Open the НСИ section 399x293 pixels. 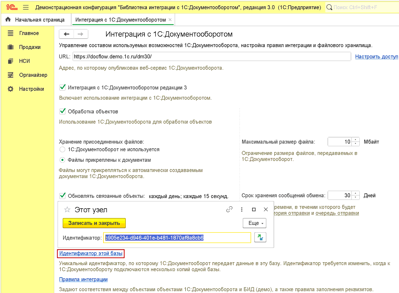pyautogui.click(x=25, y=61)
